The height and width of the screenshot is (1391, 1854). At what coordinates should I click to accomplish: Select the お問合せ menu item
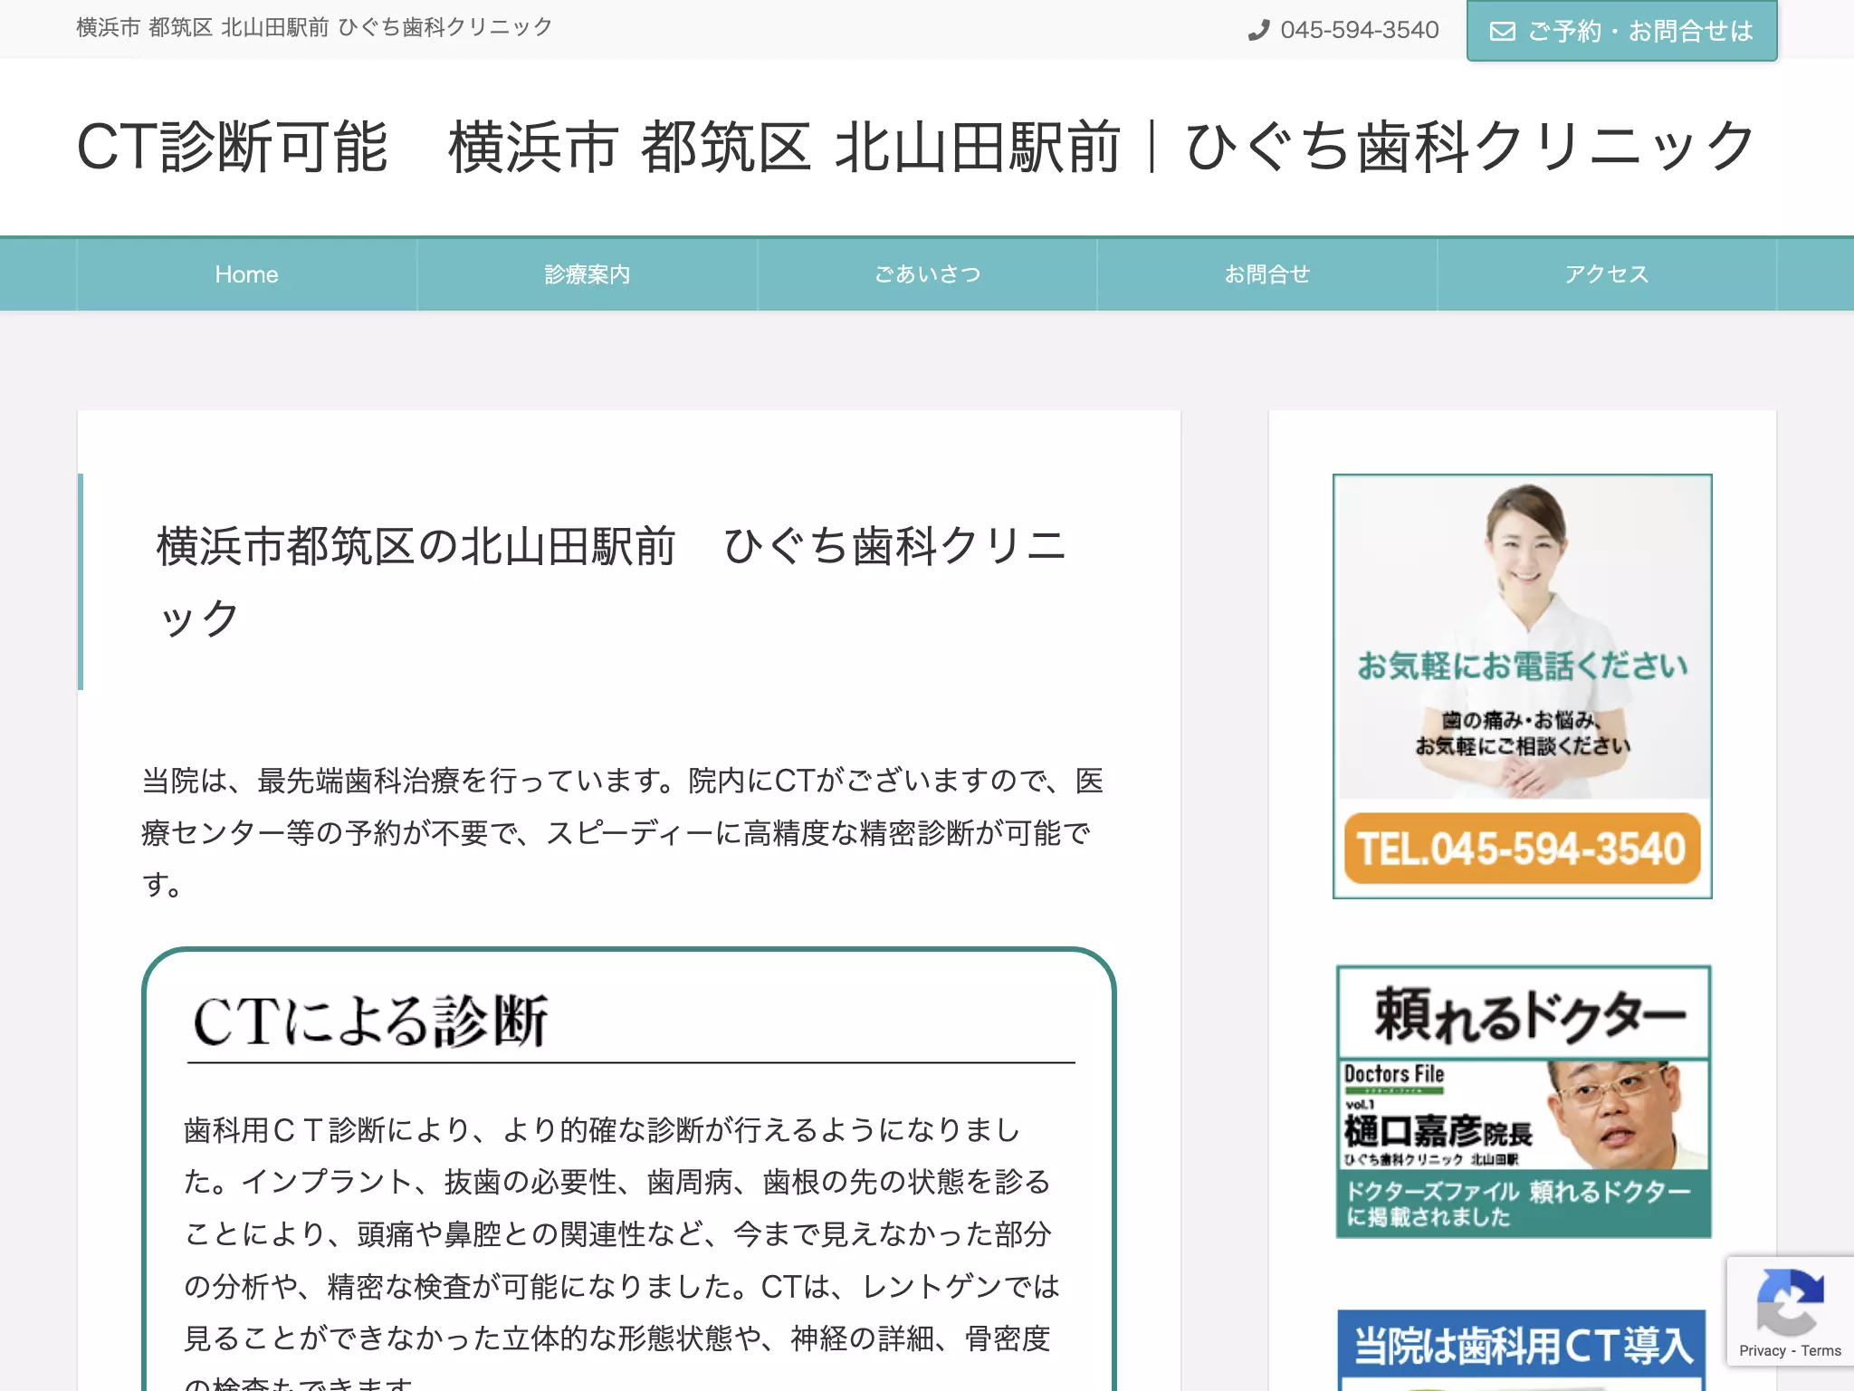point(1267,274)
